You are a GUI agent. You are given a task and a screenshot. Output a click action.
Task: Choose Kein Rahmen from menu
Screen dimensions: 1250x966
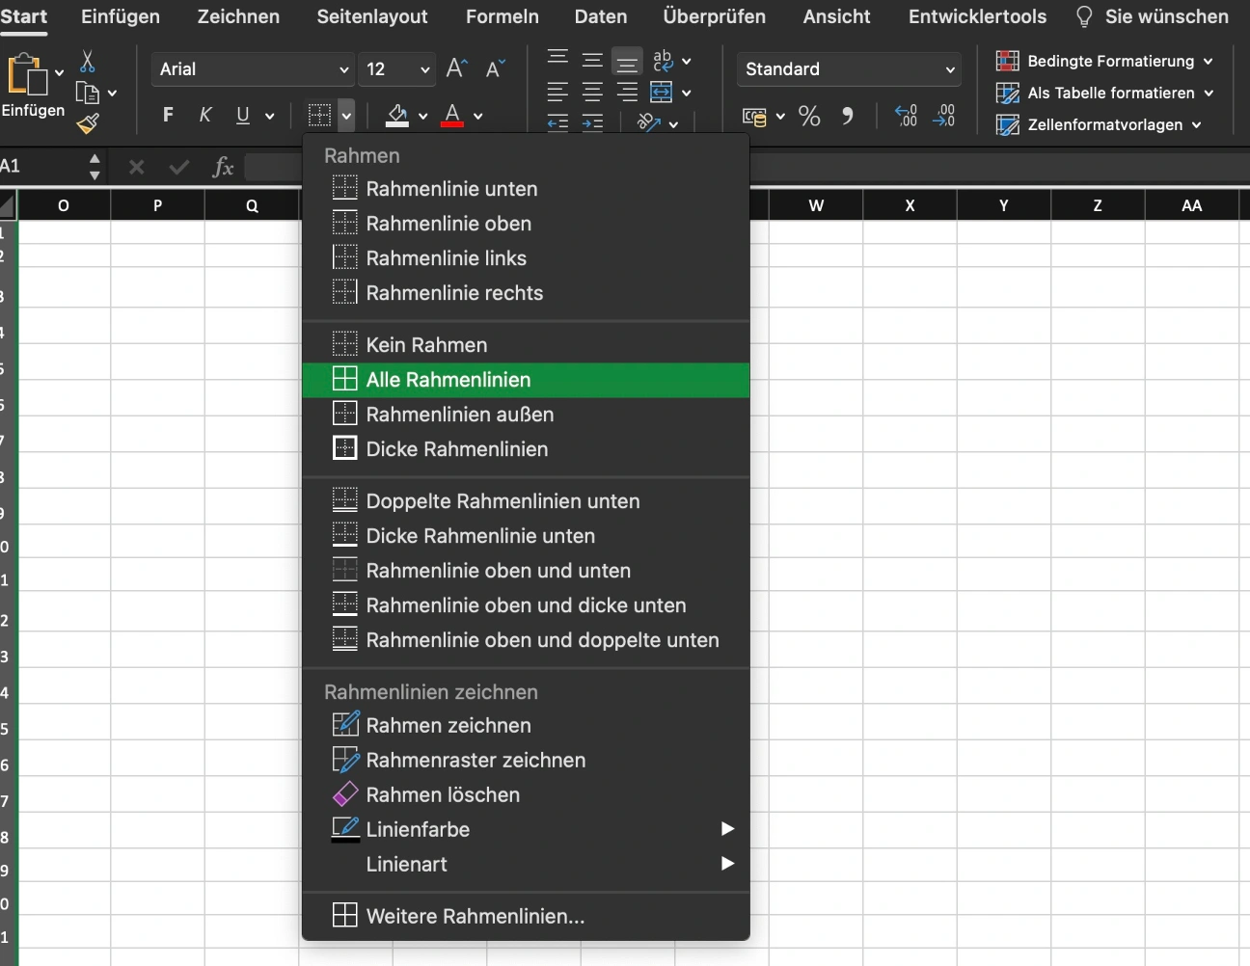tap(526, 345)
